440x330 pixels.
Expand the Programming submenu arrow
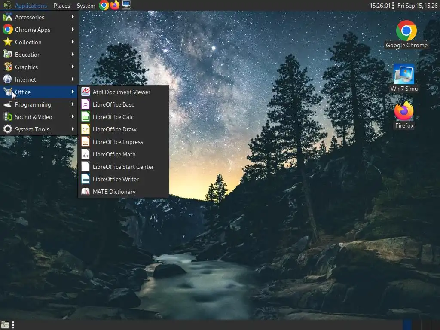[x=73, y=104]
